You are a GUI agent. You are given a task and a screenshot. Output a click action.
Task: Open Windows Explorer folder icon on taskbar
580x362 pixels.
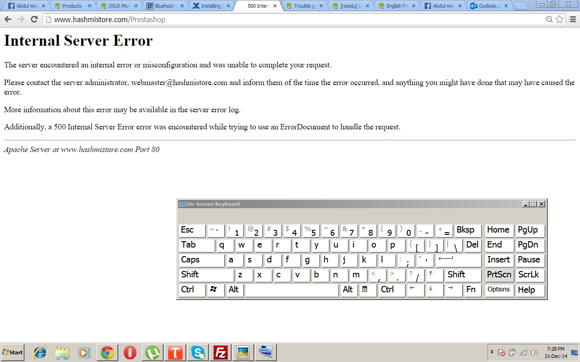click(x=62, y=352)
